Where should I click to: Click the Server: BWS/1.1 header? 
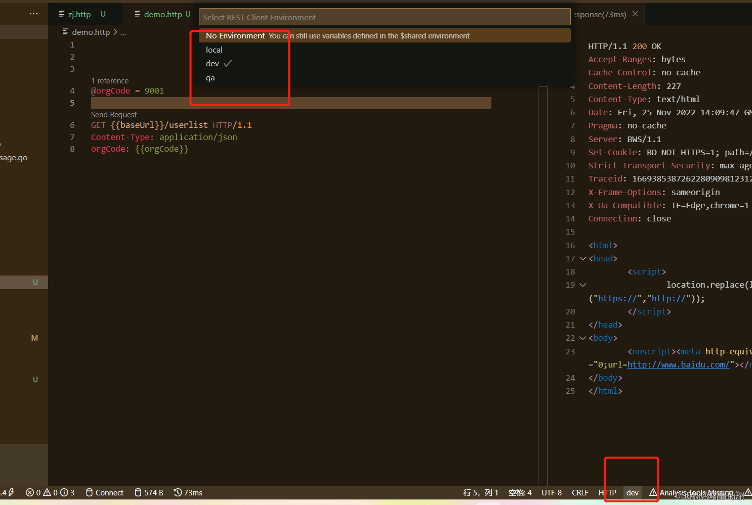[x=624, y=139]
